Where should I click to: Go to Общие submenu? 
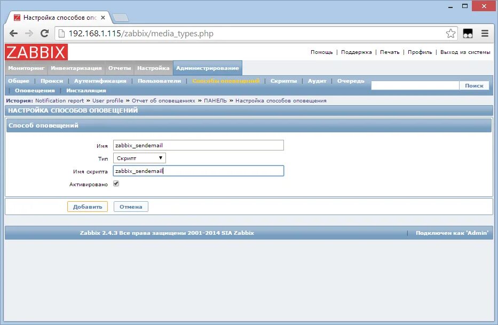pyautogui.click(x=19, y=81)
